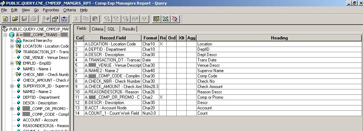Select the Fields tab
This screenshot has height=131, width=363.
coord(82,28)
